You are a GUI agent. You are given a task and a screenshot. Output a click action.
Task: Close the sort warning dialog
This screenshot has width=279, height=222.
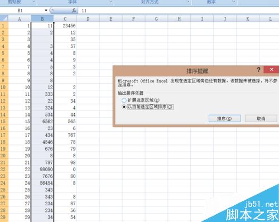click(271, 69)
